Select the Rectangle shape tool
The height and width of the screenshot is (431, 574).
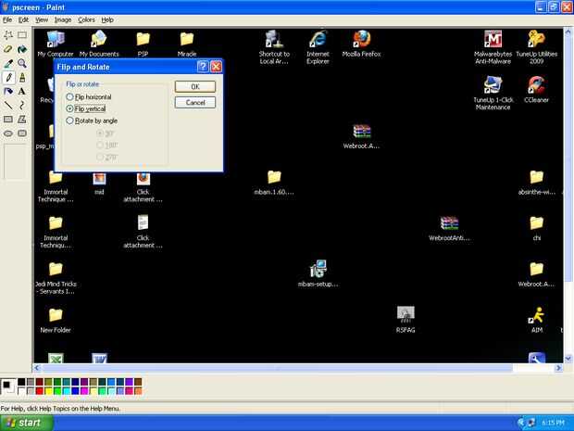pyautogui.click(x=8, y=120)
